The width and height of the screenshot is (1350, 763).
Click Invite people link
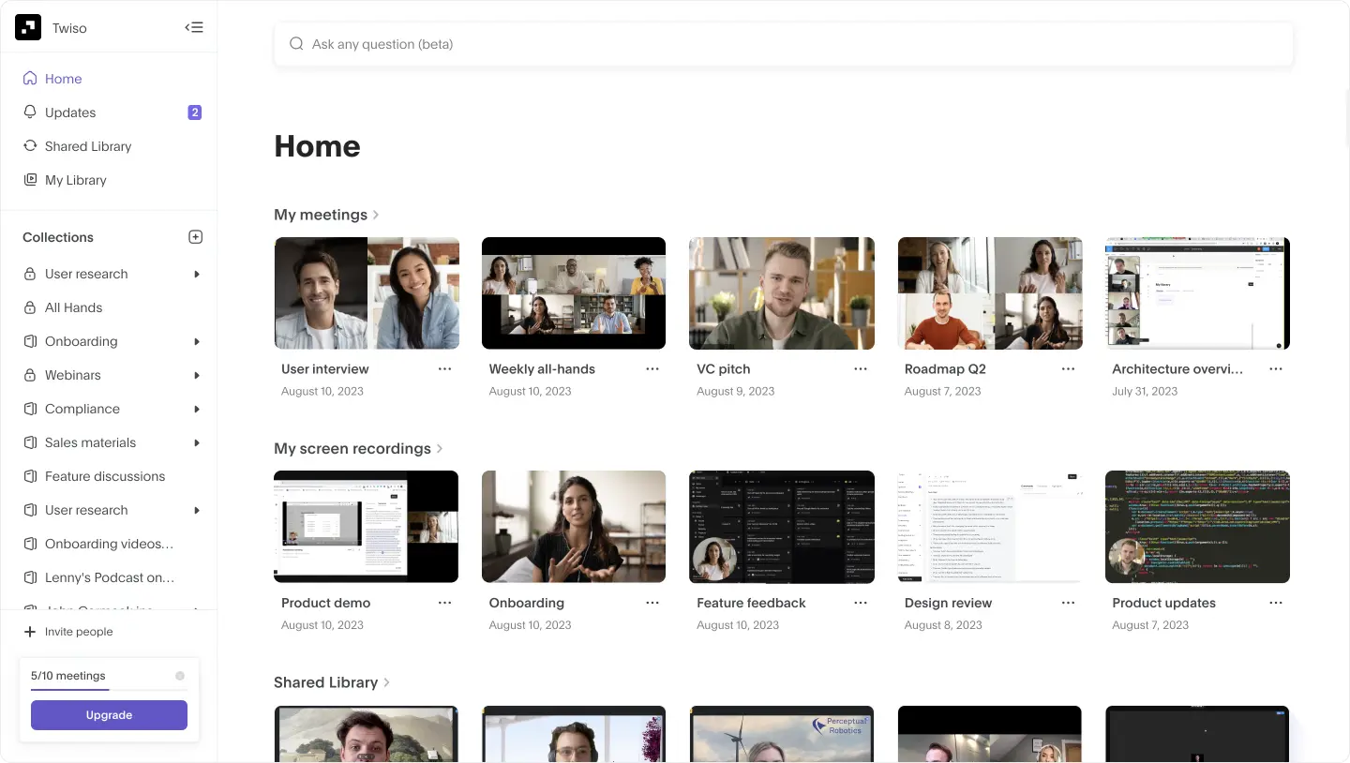79,632
